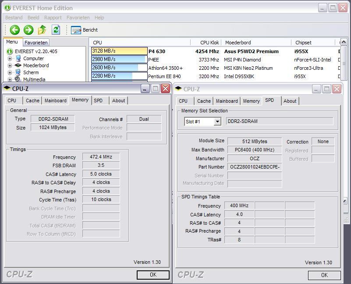Select the EVEREST v2.20.405 root icon
This screenshot has width=351, height=284.
point(10,51)
